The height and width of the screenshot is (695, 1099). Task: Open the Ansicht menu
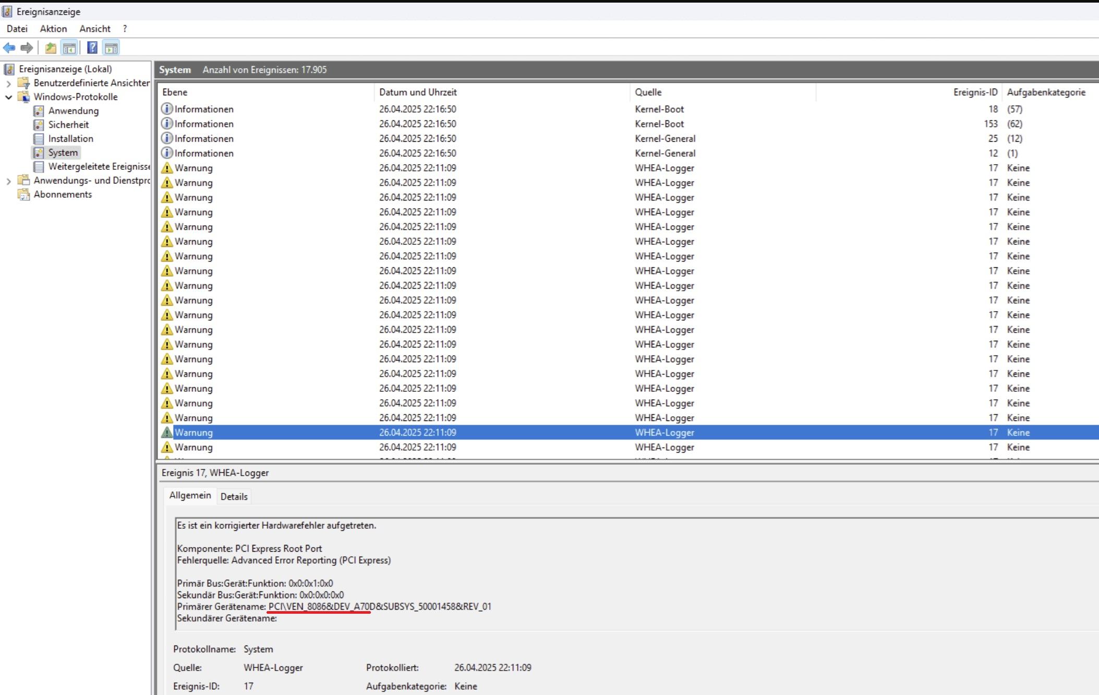point(94,29)
